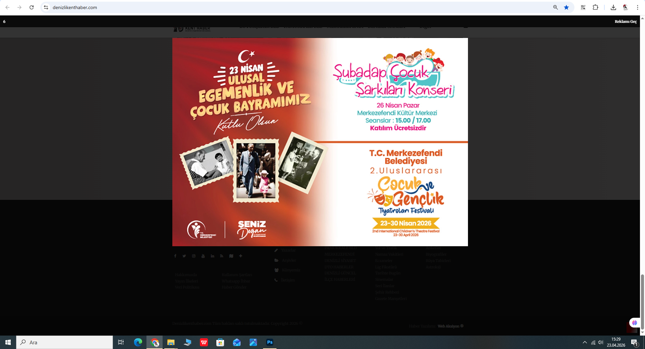
Task: Show Chrome downloads
Action: [x=613, y=7]
